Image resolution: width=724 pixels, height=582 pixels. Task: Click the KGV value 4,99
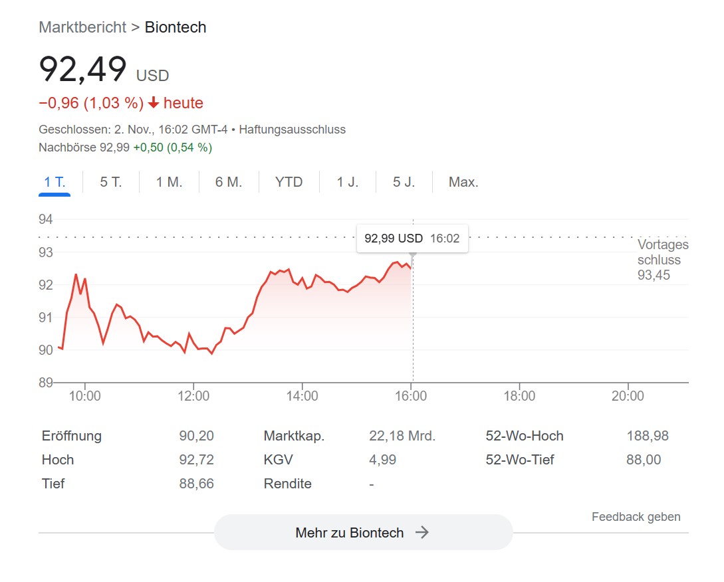pos(383,460)
